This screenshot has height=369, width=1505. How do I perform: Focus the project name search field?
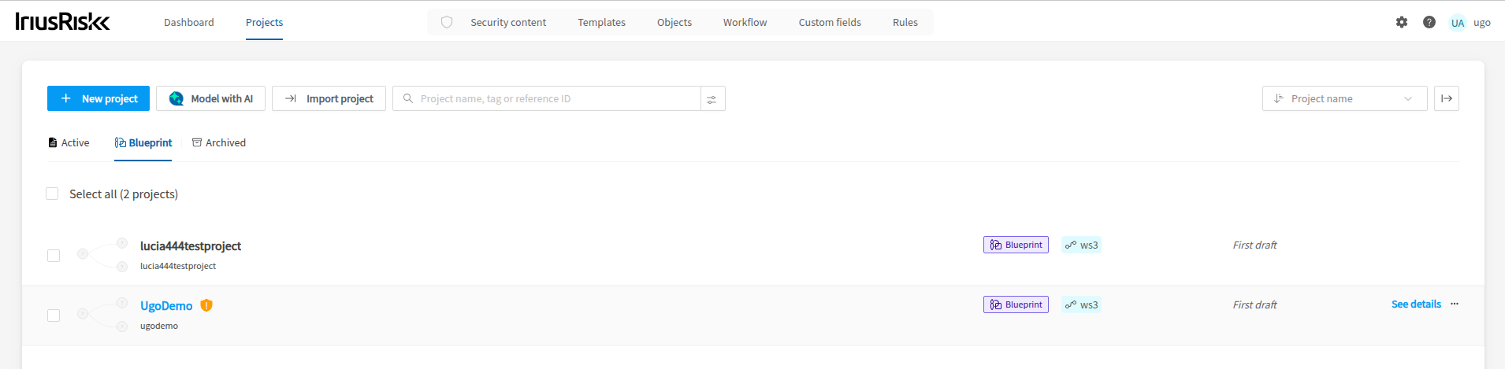[547, 98]
